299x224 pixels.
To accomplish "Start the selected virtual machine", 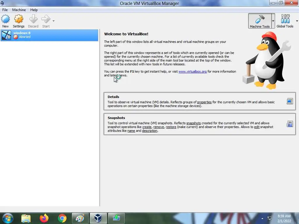I will [46, 21].
